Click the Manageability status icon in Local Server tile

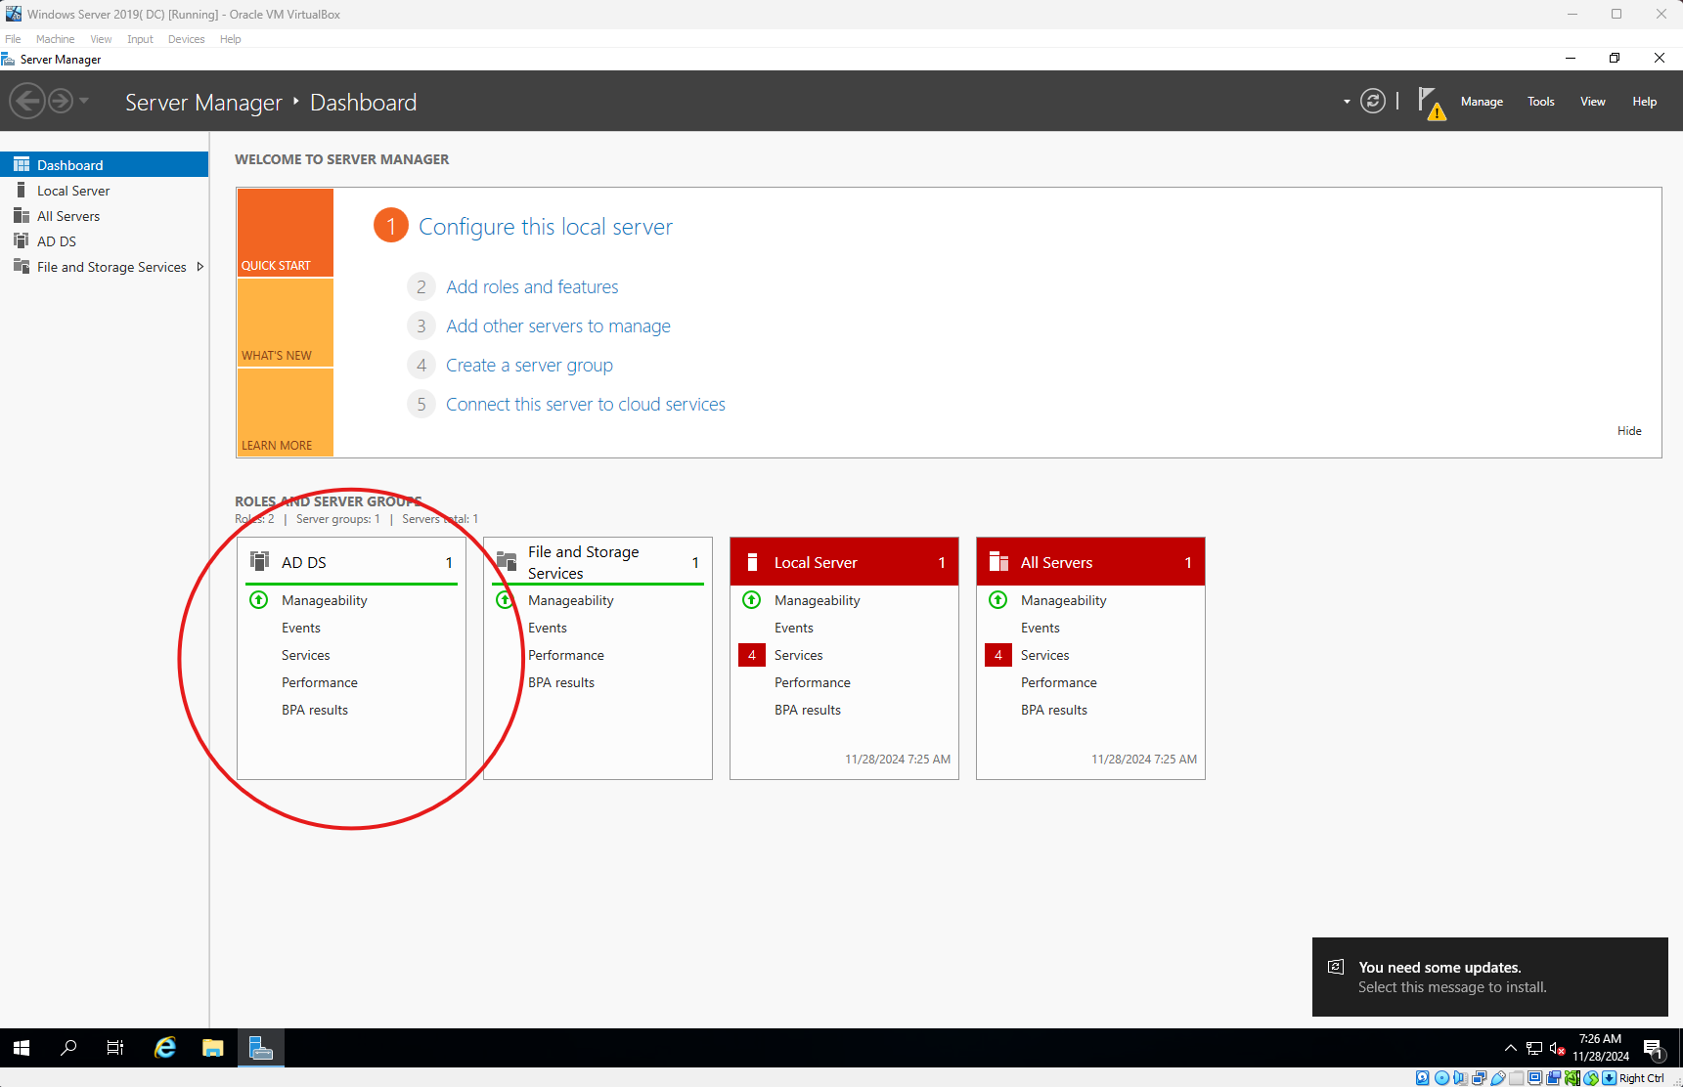[x=752, y=600]
